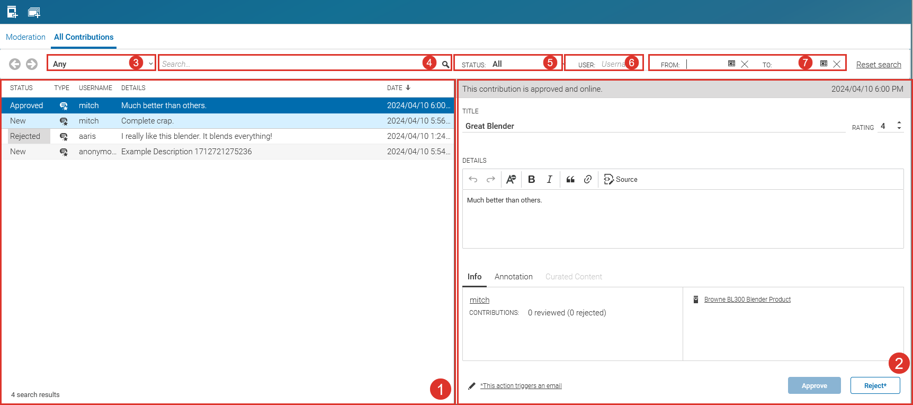Click into the Search text field

pyautogui.click(x=291, y=64)
